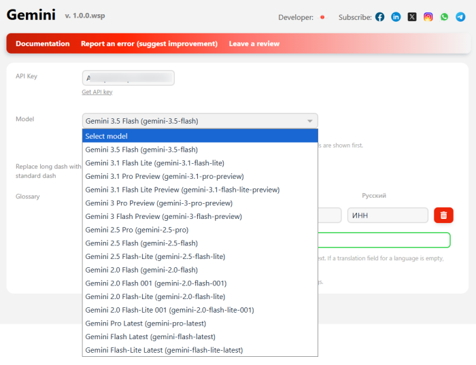Pick Gemini 2.0 Flash 001 option
Viewport: 476px width, 365px height.
pyautogui.click(x=200, y=283)
